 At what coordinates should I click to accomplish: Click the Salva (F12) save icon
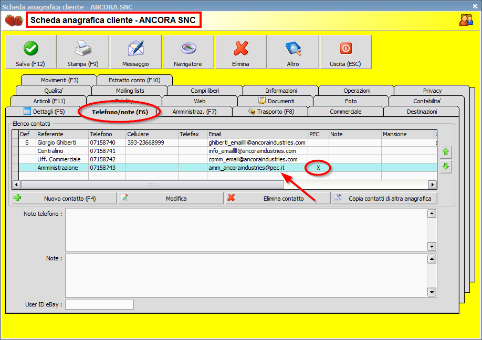[30, 48]
